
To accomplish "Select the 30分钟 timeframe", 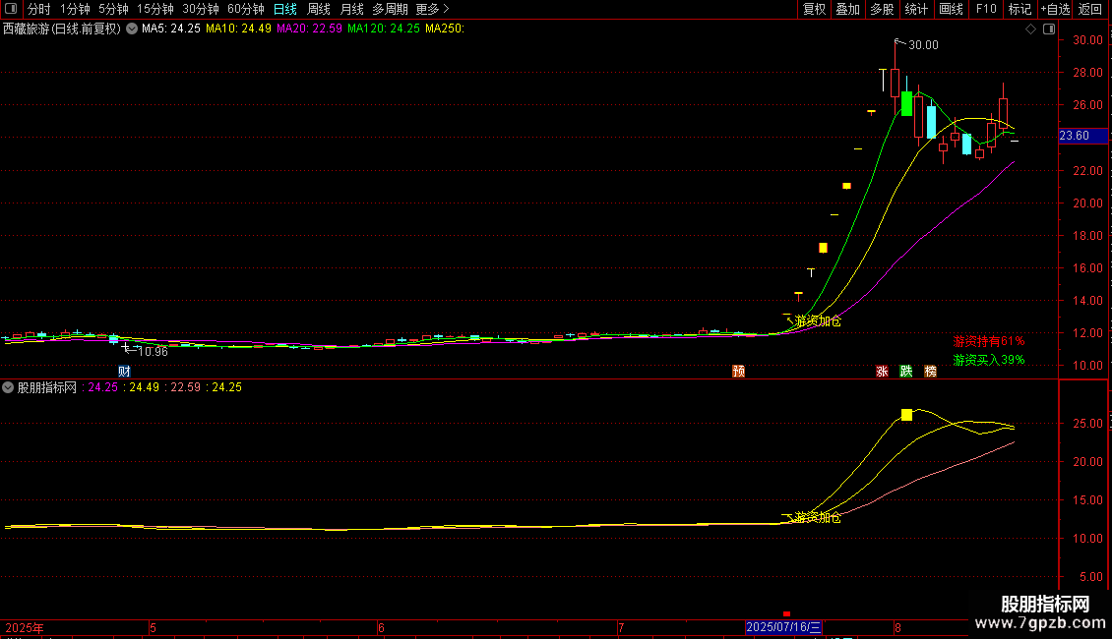I will [x=201, y=9].
